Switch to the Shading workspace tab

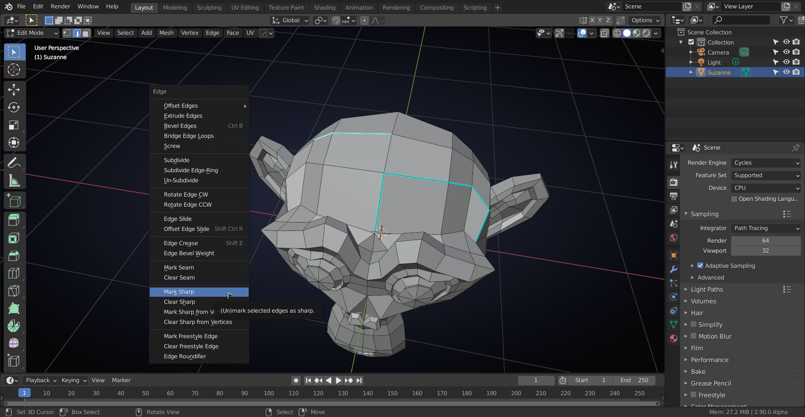(x=325, y=8)
